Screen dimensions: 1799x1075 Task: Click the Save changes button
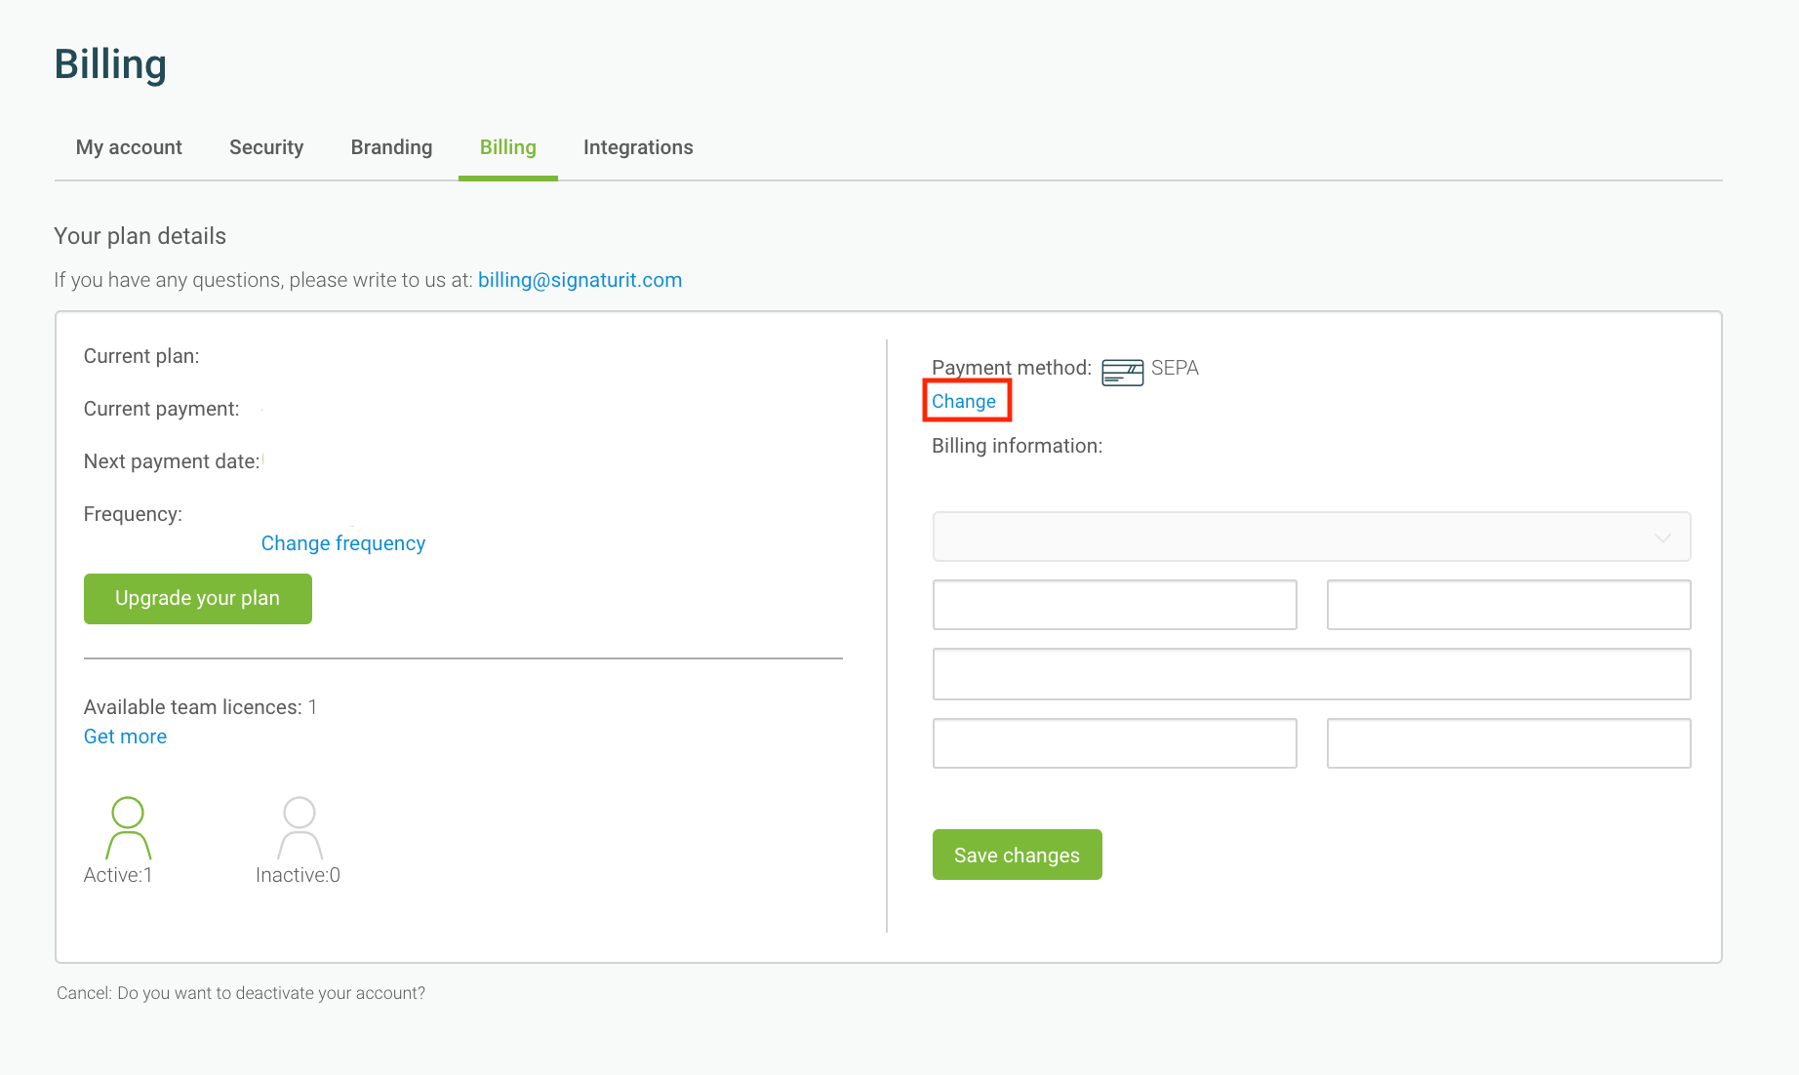click(1018, 855)
